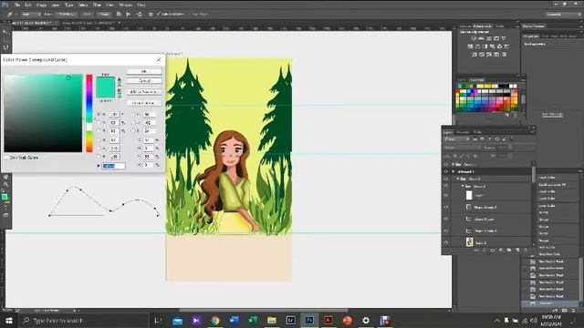Viewport: 584px width, 328px height.
Task: Open pen options gear icon
Action: (x=151, y=15)
